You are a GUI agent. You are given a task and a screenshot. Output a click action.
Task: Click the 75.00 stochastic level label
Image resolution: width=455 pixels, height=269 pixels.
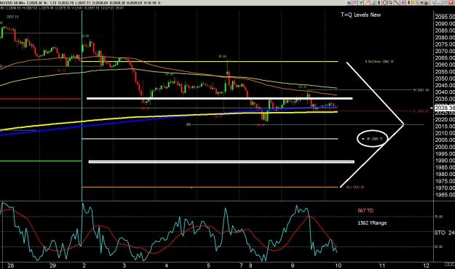coord(438,217)
